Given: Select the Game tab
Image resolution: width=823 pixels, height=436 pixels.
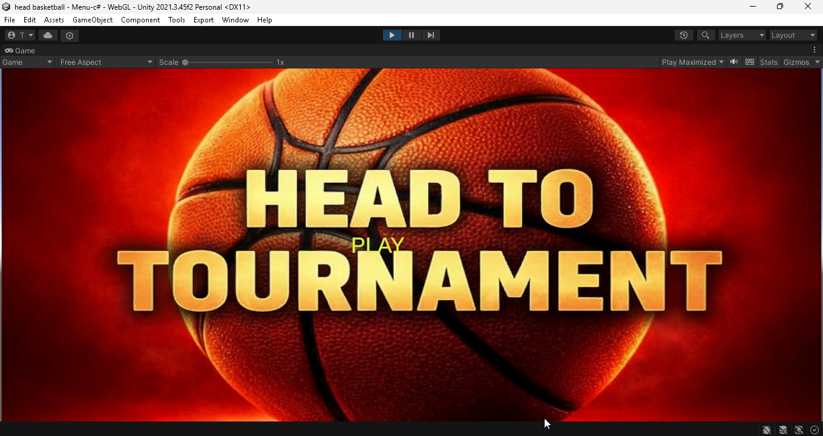Looking at the screenshot, I should (20, 51).
